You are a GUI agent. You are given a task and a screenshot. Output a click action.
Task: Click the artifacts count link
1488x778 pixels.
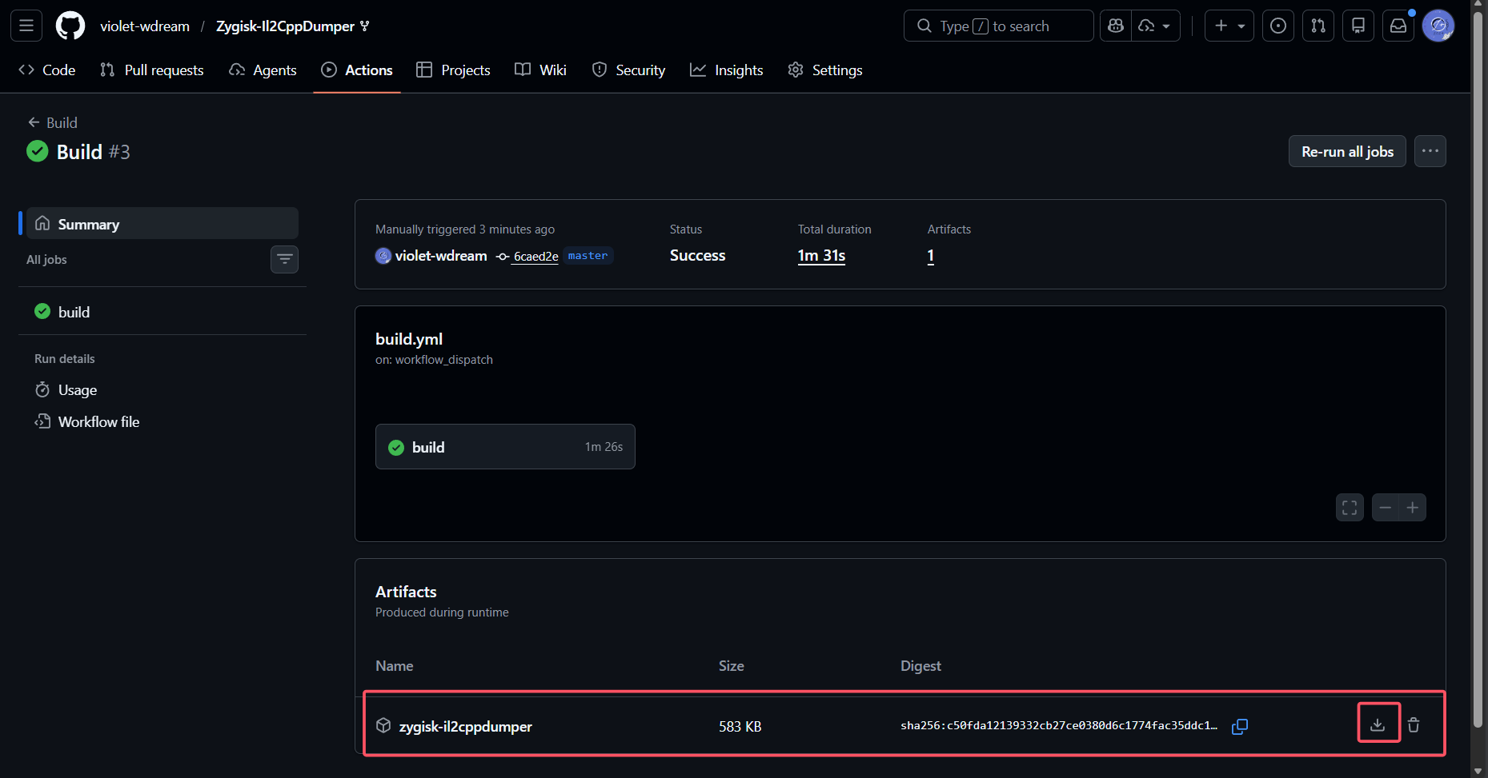coord(931,256)
